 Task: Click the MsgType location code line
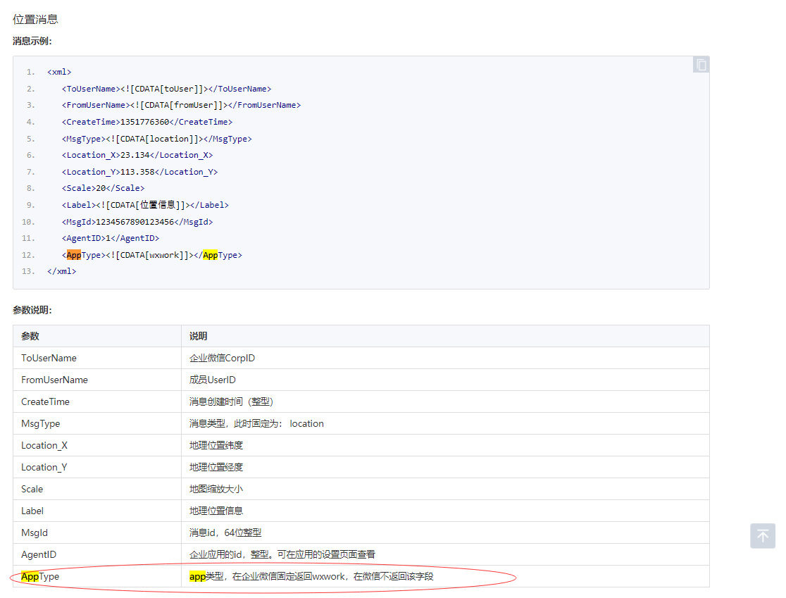[x=157, y=139]
